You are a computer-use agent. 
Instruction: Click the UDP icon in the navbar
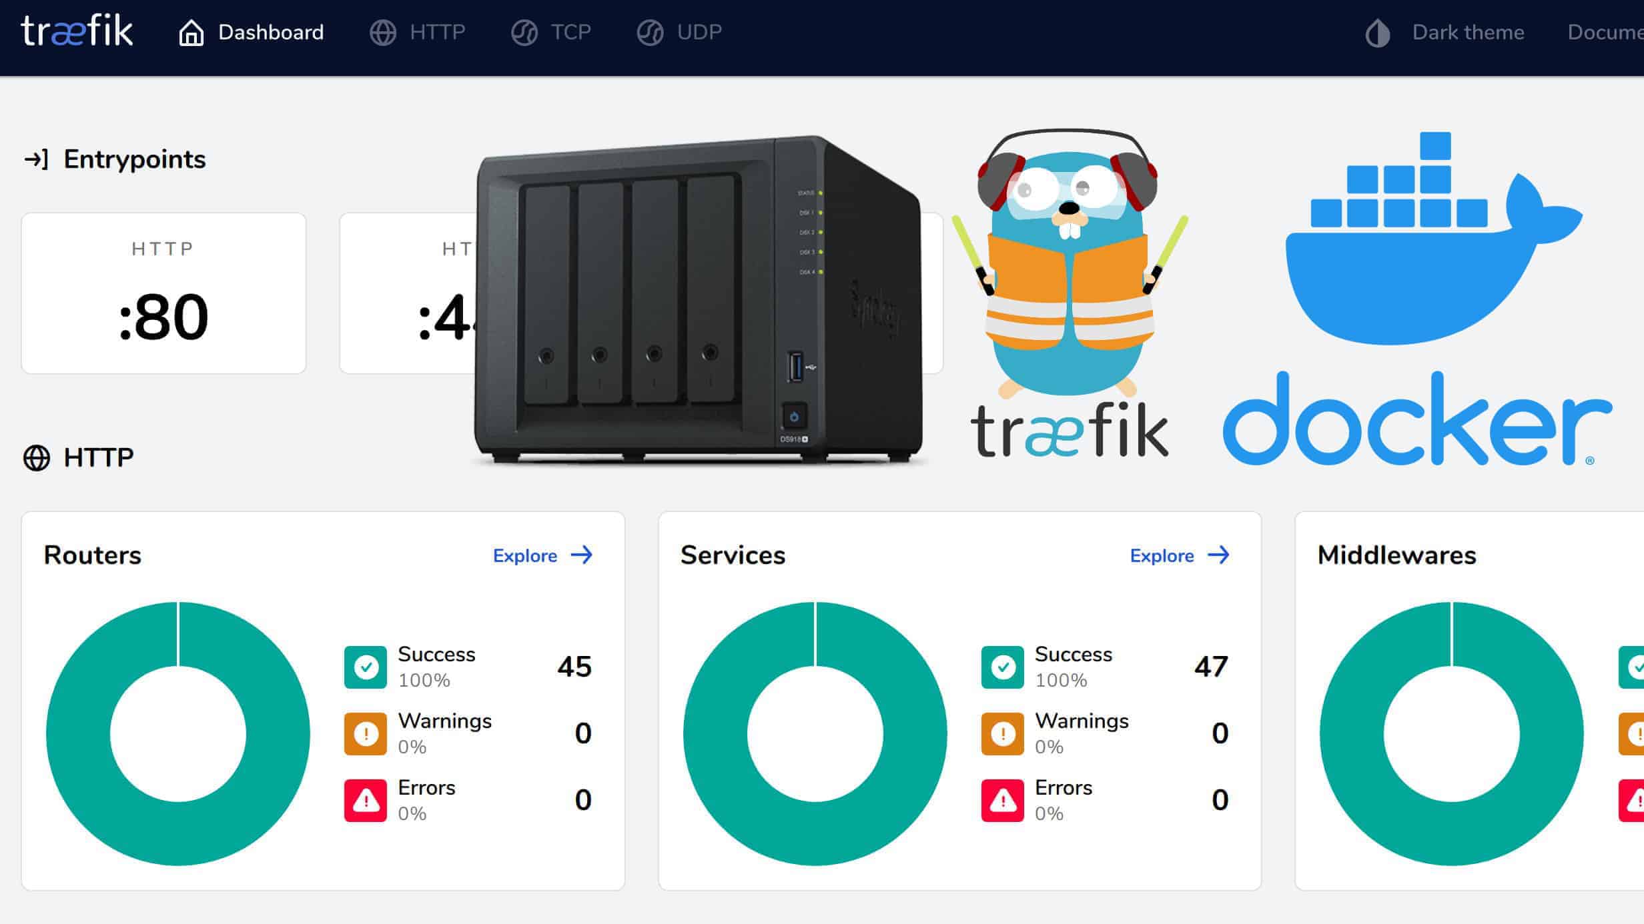coord(650,33)
